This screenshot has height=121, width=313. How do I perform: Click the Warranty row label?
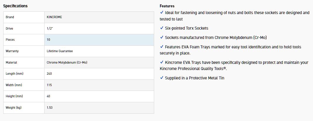point(12,51)
